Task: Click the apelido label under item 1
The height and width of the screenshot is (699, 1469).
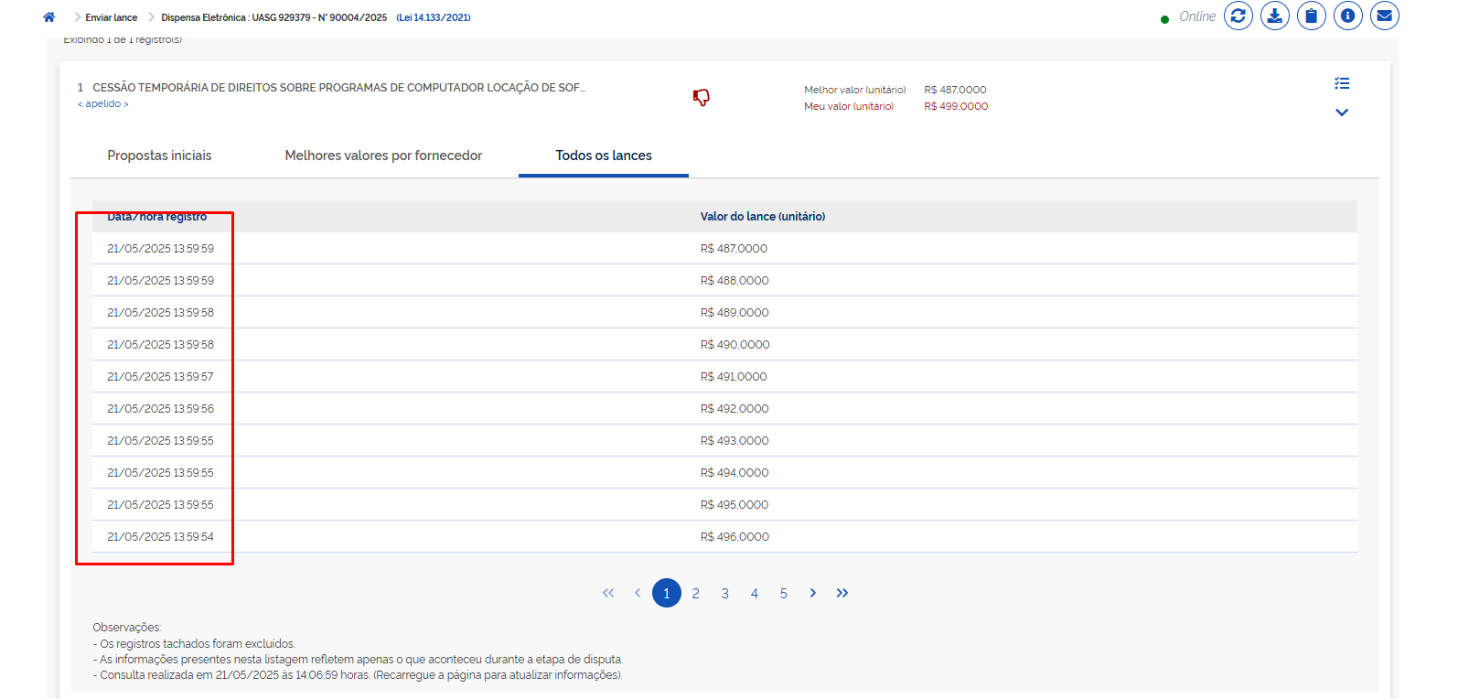Action: 103,104
